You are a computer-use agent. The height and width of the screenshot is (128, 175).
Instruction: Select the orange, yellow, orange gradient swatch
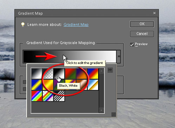click(x=48, y=85)
